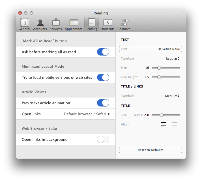The image size is (202, 181).
Task: Click the Minimized Layout Mode heading
Action: (x=43, y=66)
